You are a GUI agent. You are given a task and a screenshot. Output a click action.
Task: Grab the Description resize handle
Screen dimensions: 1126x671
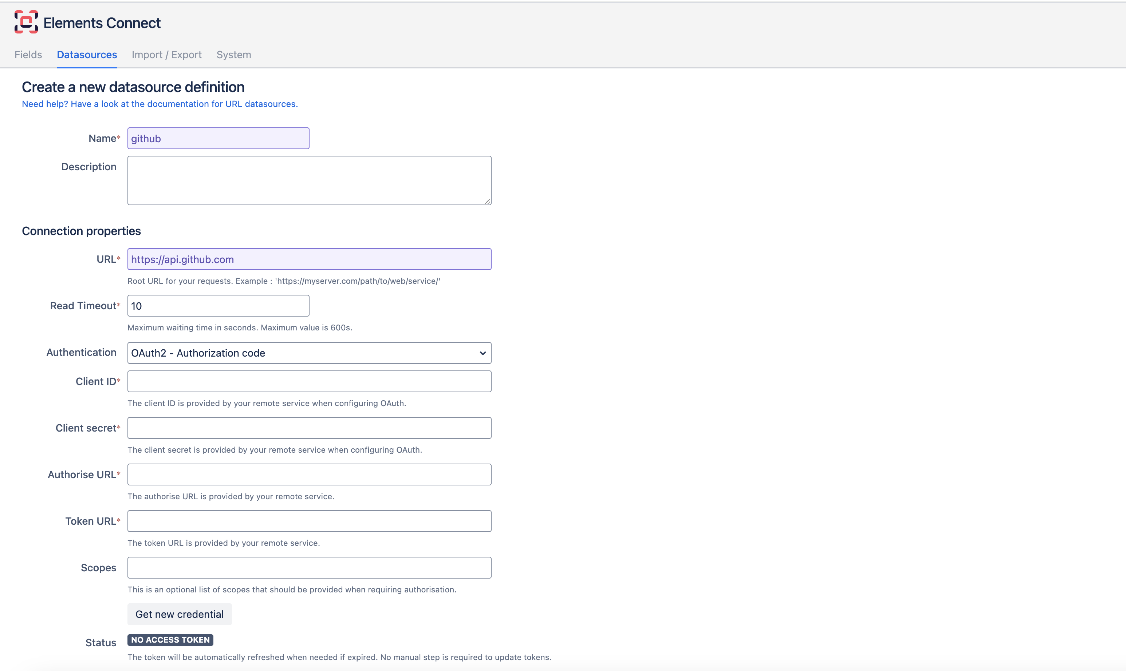tap(487, 201)
